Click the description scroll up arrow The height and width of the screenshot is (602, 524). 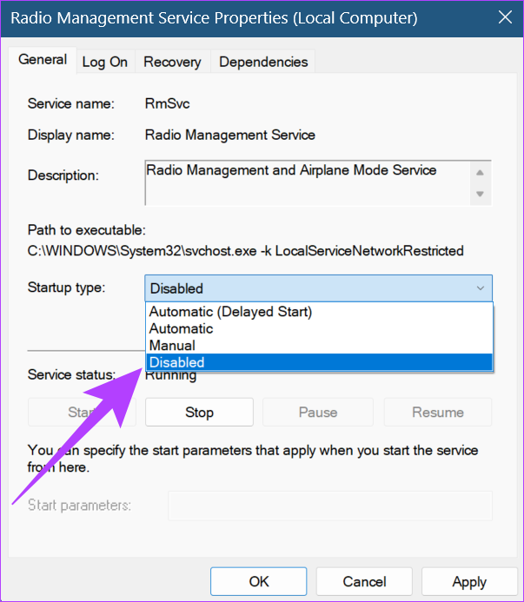click(x=480, y=172)
